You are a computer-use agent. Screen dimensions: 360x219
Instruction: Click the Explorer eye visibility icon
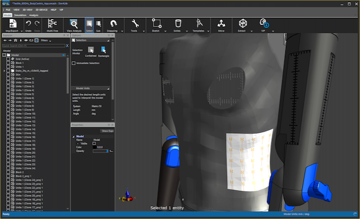tap(26, 40)
